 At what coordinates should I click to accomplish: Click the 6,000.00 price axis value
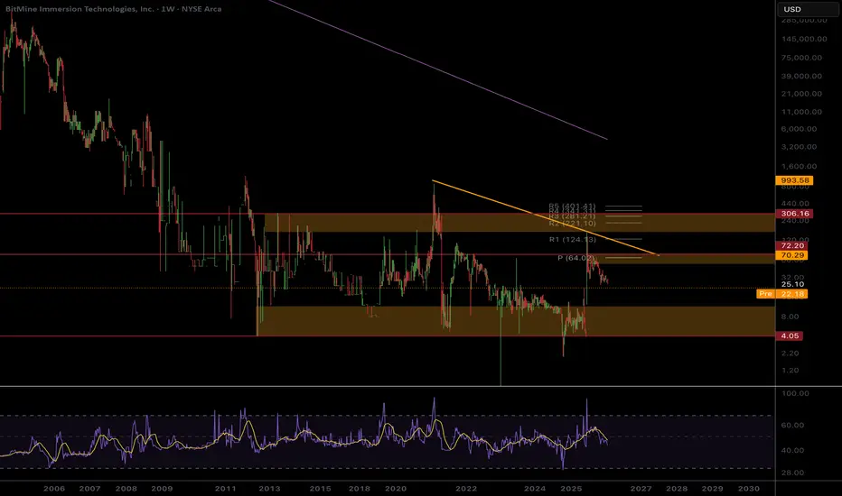pyautogui.click(x=799, y=129)
